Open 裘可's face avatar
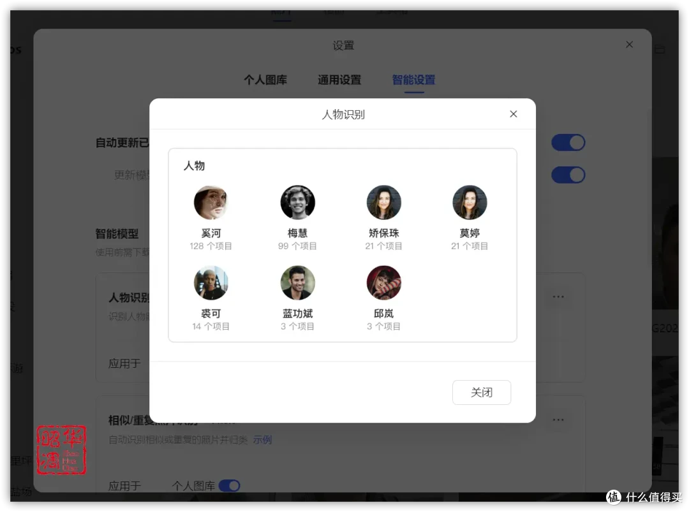This screenshot has width=689, height=512. click(211, 283)
